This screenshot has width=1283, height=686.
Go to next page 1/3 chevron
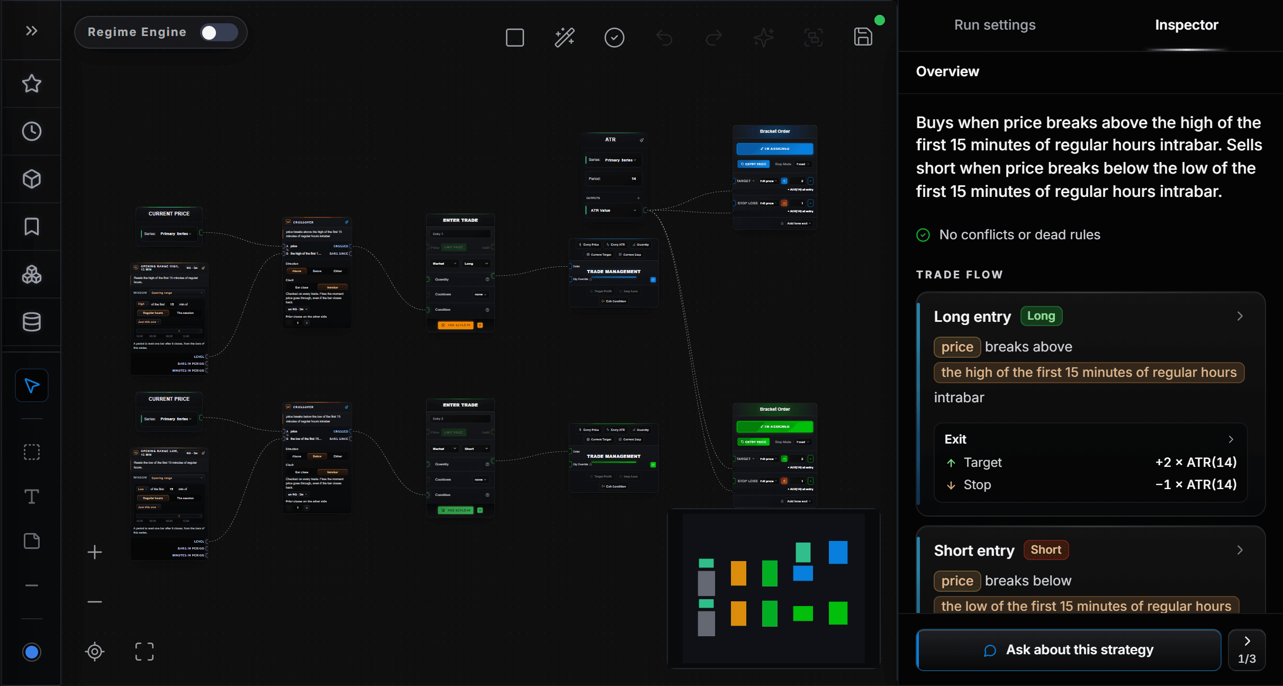(1247, 649)
